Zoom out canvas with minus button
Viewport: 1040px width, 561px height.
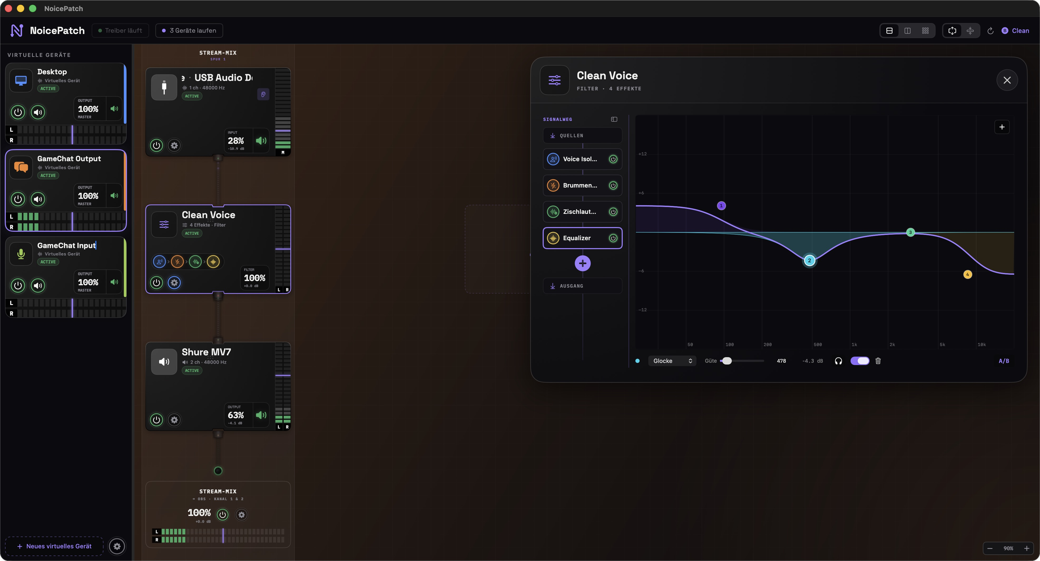tap(989, 548)
